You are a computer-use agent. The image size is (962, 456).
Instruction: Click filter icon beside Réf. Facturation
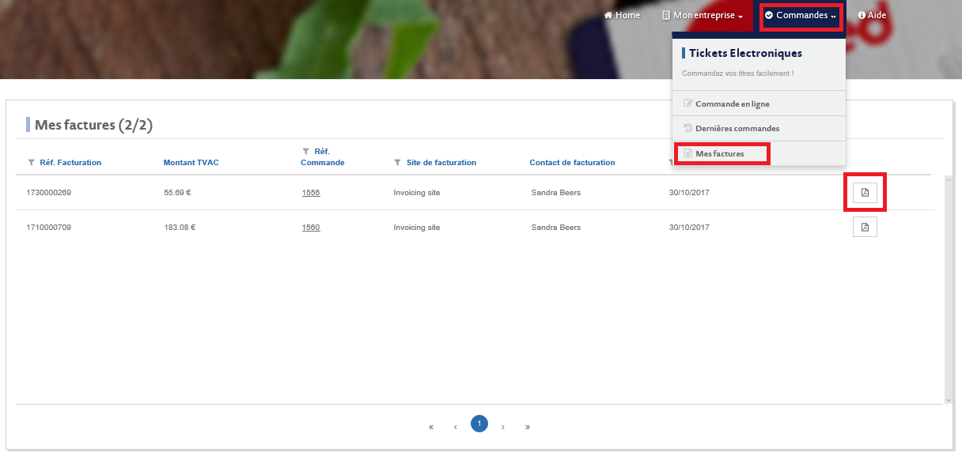click(x=31, y=163)
